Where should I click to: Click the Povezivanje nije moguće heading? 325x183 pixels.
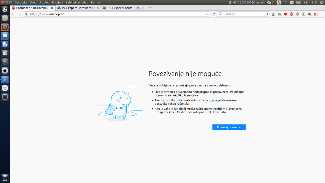pos(185,74)
